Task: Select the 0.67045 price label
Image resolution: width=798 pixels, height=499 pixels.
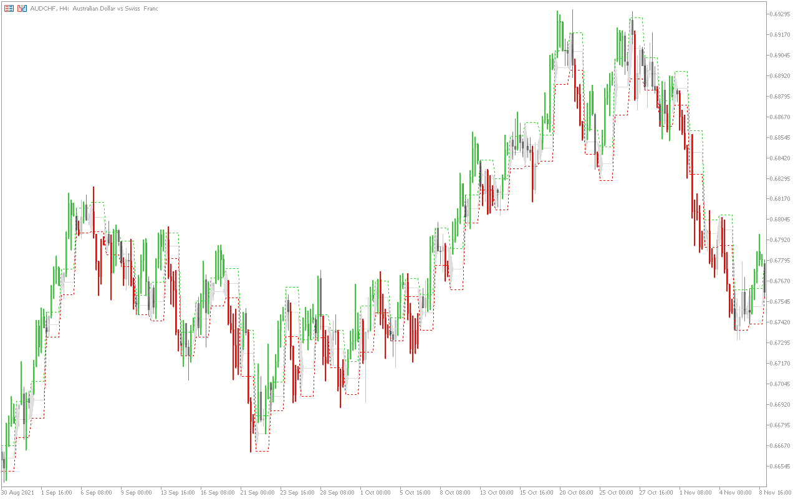Action: click(x=781, y=384)
